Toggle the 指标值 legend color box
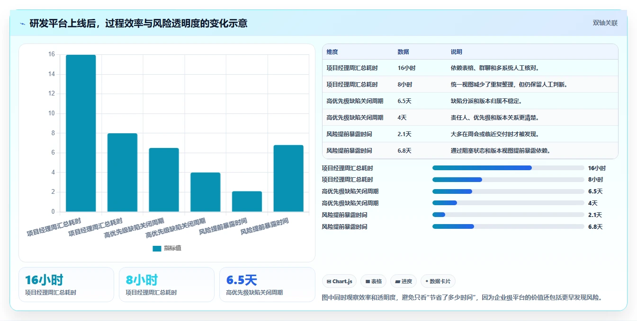 [157, 248]
